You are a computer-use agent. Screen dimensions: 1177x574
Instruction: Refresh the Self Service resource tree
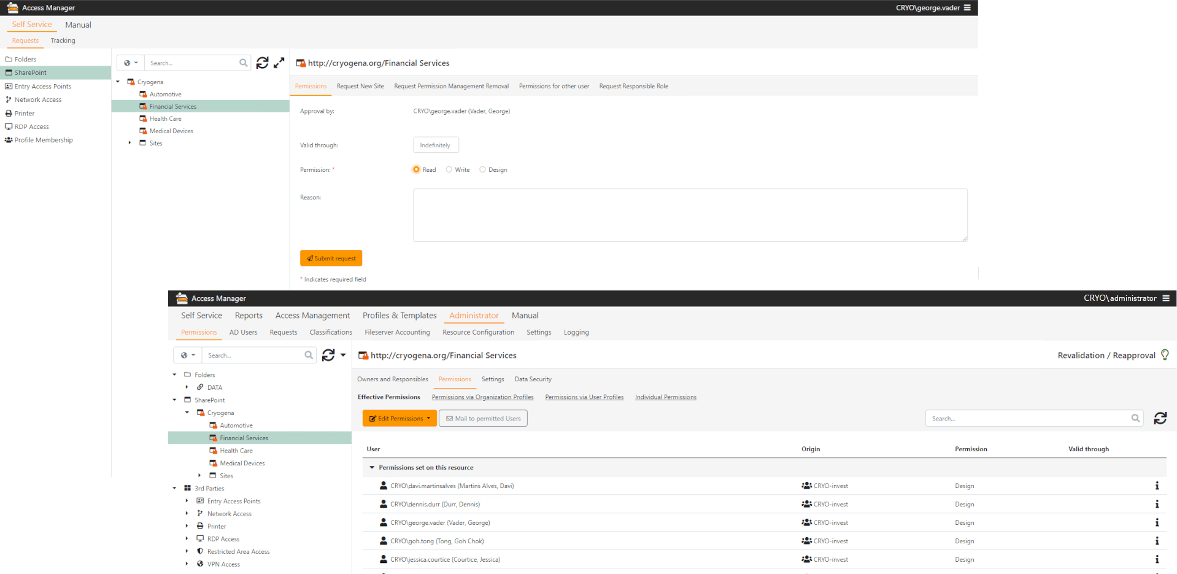pyautogui.click(x=263, y=63)
